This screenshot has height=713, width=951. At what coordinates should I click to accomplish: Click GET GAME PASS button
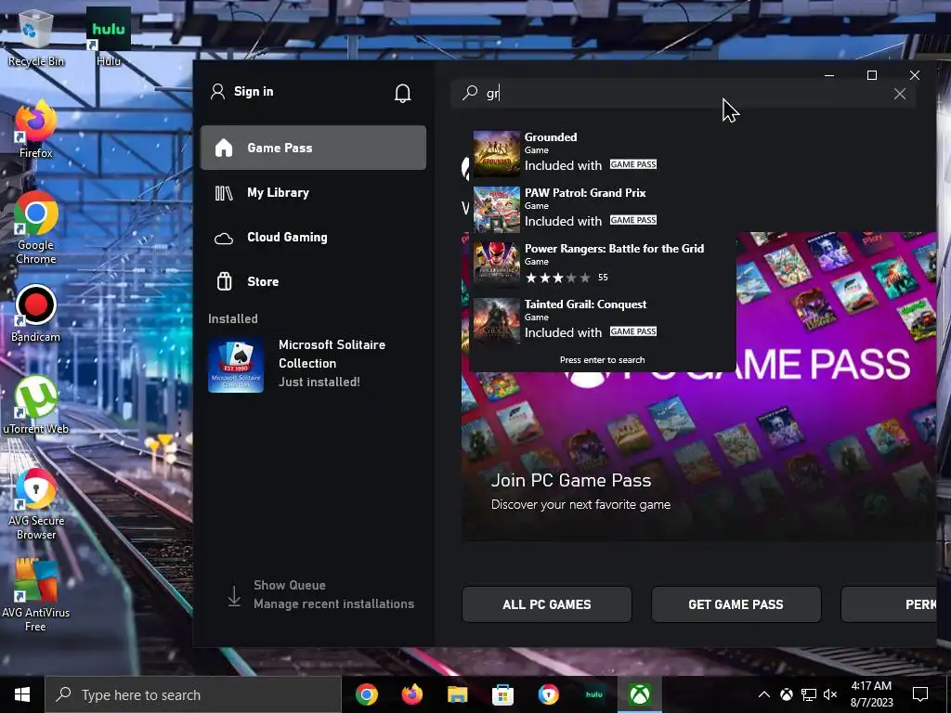click(736, 603)
